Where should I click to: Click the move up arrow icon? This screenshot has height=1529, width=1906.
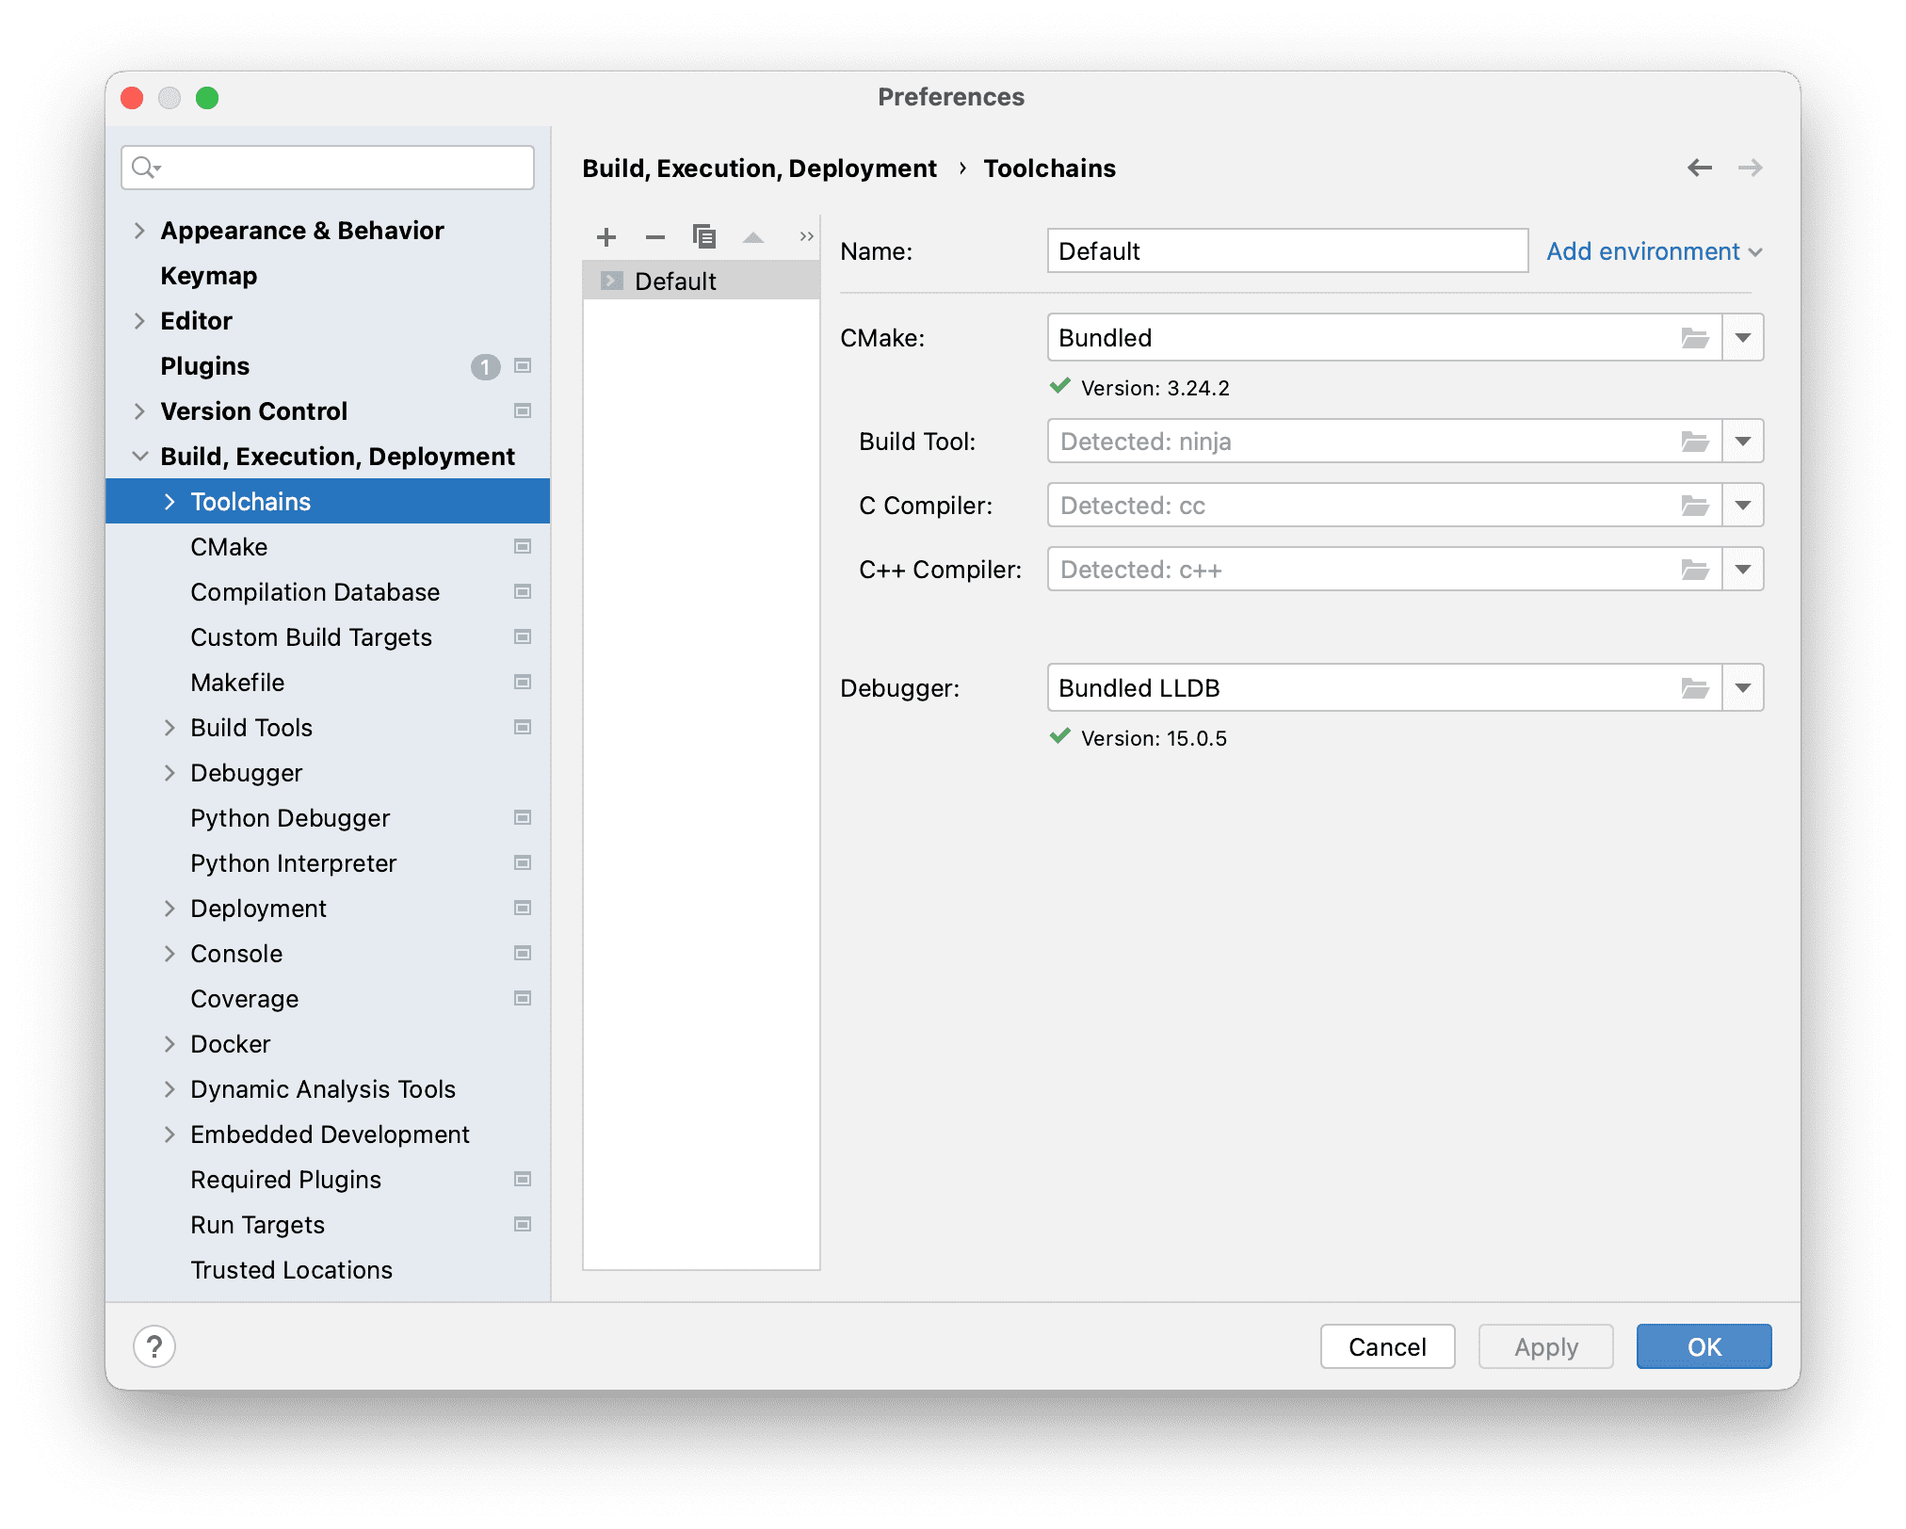[753, 237]
